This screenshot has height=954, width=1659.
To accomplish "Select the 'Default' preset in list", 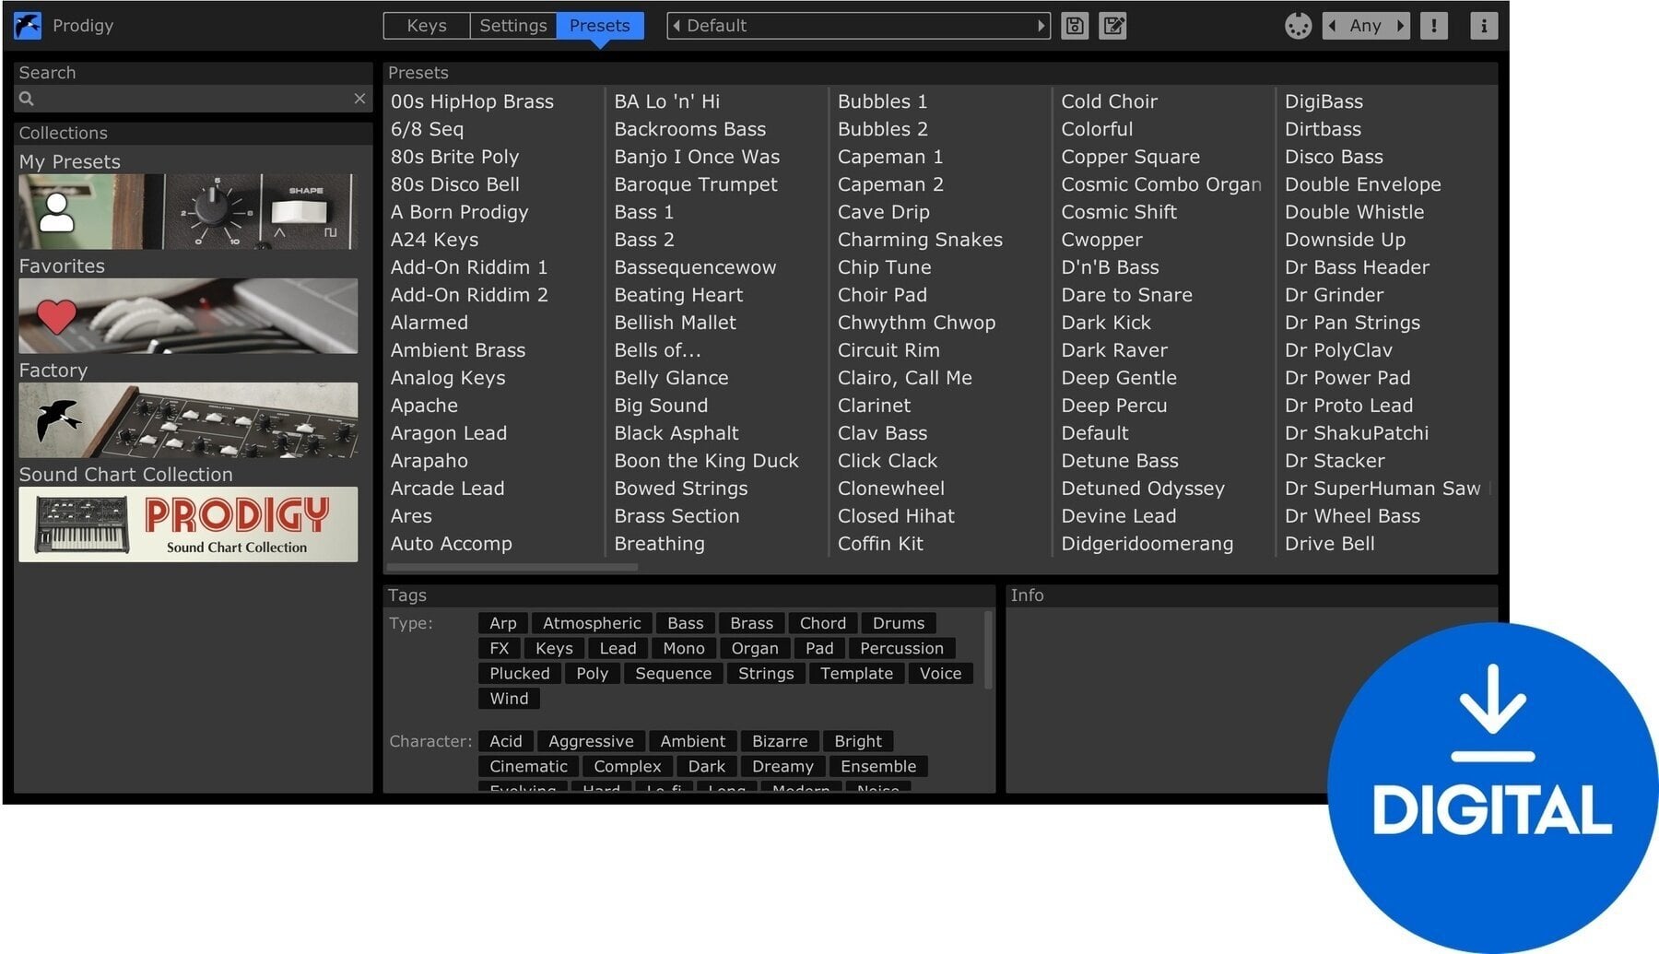I will [x=1095, y=433].
